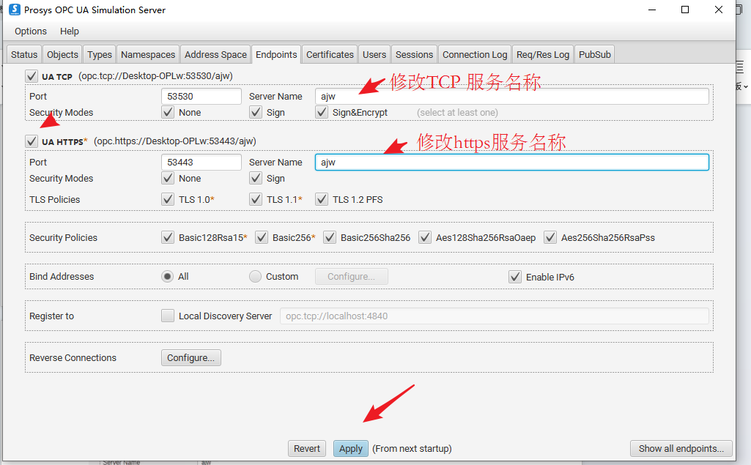The width and height of the screenshot is (751, 465).
Task: Switch to the Types tab
Action: point(100,55)
